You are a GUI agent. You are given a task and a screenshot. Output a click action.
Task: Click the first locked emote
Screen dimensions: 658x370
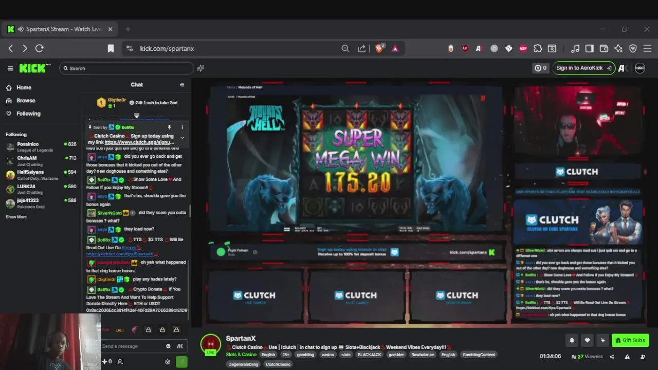tap(148, 330)
